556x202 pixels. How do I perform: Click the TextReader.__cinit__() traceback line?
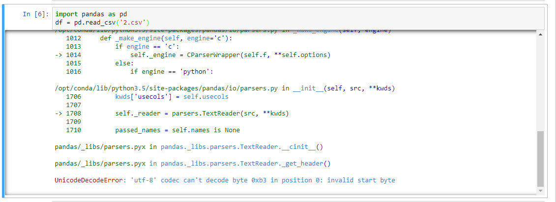tap(189, 147)
